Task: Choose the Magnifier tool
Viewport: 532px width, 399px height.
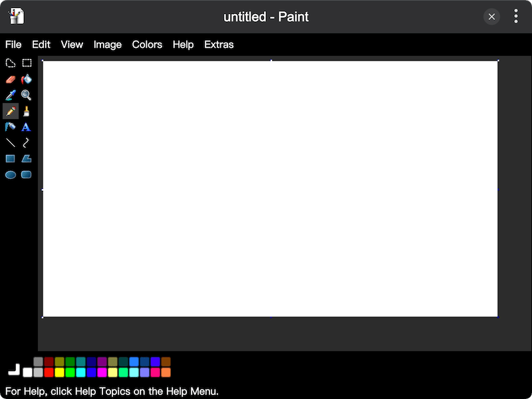Action: (x=27, y=95)
